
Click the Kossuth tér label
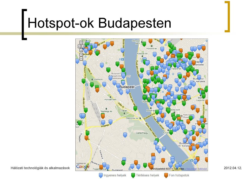pos(142,54)
